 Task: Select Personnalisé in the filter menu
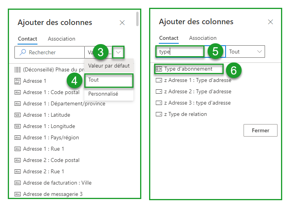103,94
